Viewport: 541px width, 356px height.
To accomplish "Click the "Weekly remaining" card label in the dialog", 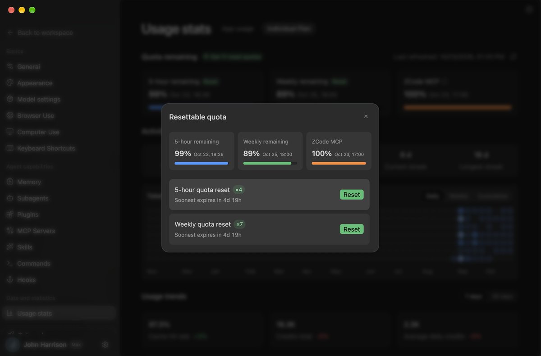I will point(266,141).
